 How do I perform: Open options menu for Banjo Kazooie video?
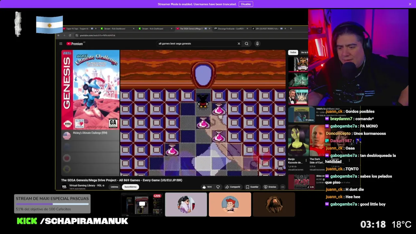[x=306, y=161]
